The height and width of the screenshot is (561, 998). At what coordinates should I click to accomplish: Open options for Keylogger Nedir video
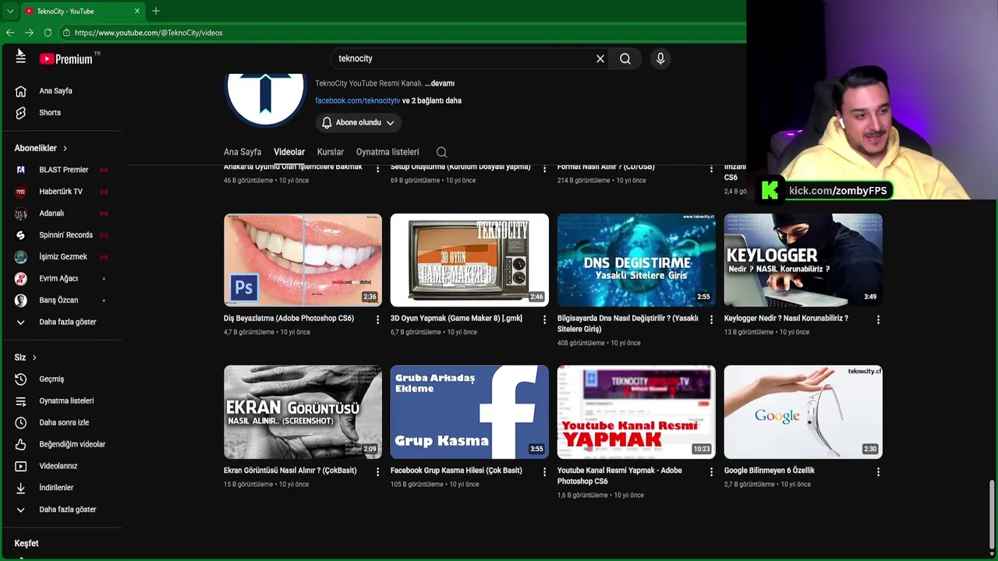[878, 319]
